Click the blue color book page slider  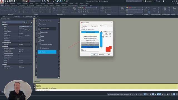pyautogui.click(x=101, y=39)
